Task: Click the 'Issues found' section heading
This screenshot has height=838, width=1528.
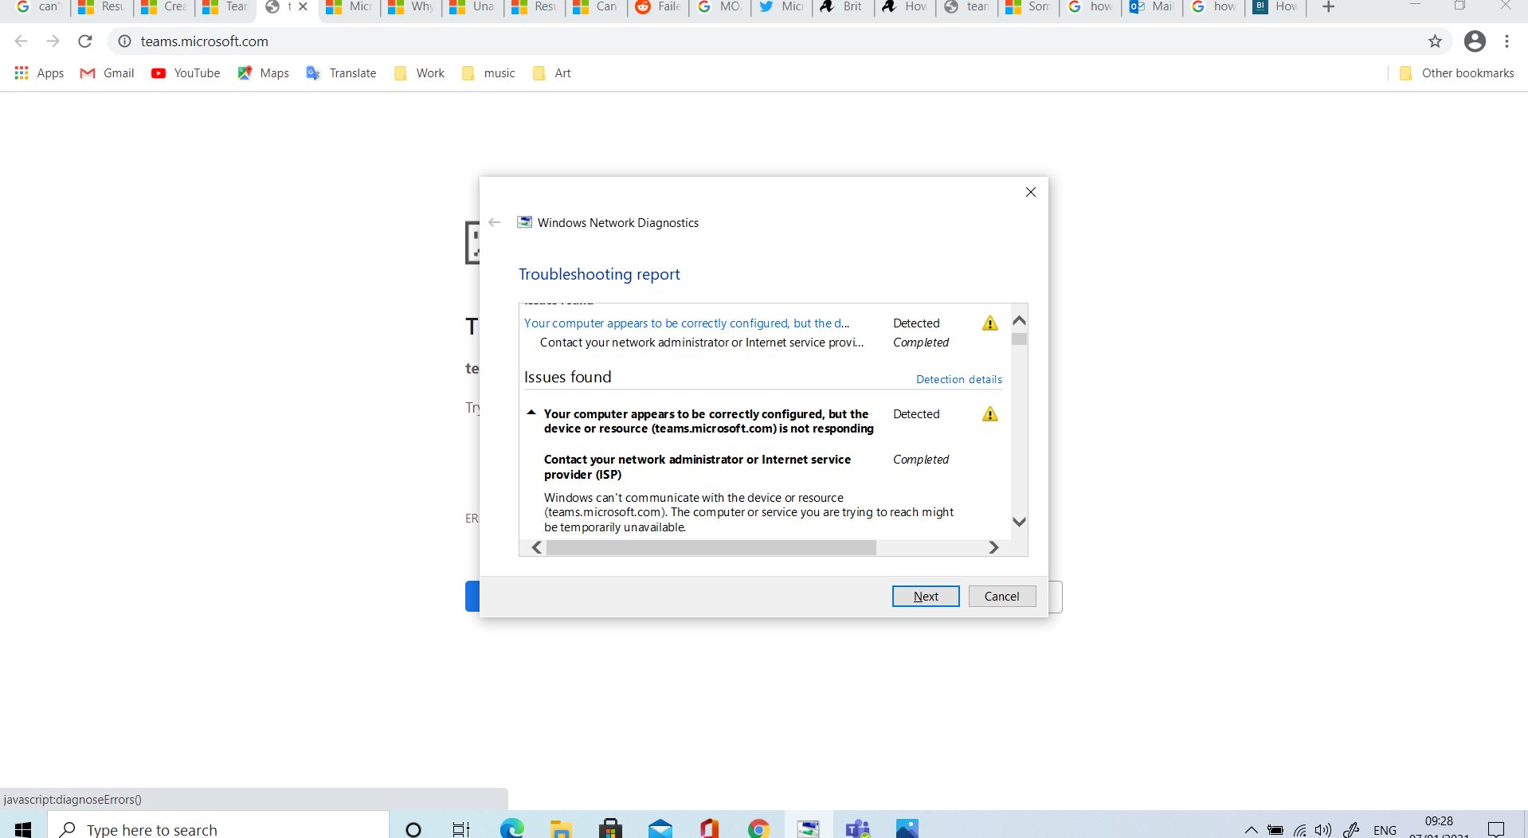Action: coord(568,377)
